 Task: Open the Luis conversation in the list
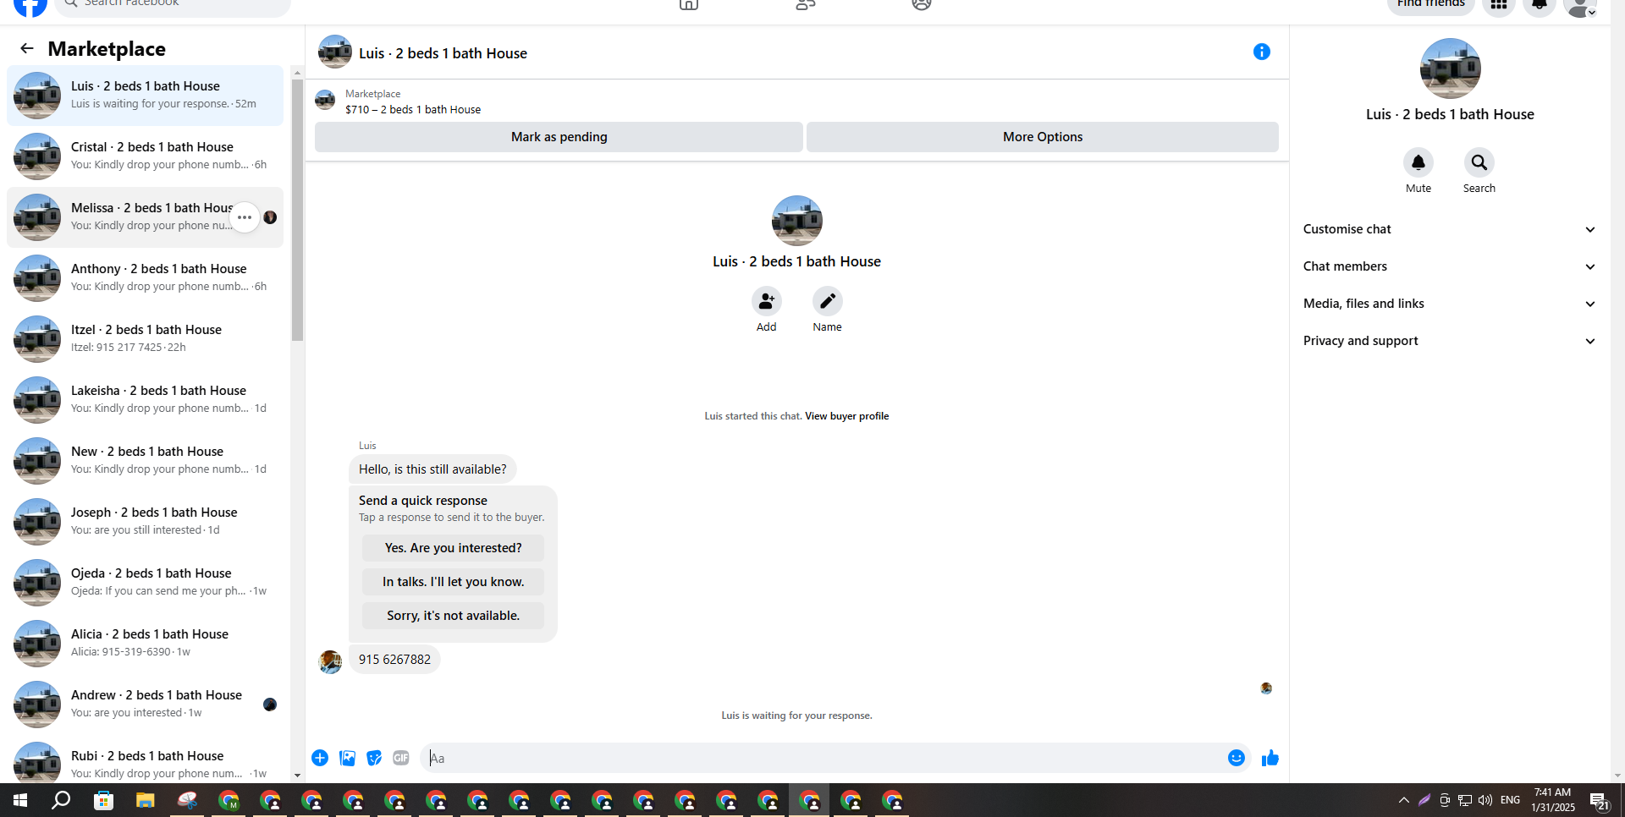point(146,96)
